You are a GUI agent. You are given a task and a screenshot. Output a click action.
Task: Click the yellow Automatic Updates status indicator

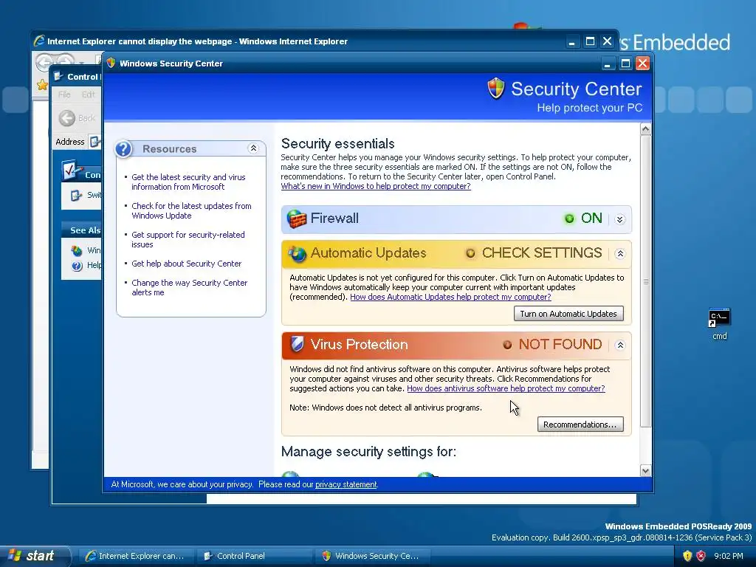pos(470,253)
